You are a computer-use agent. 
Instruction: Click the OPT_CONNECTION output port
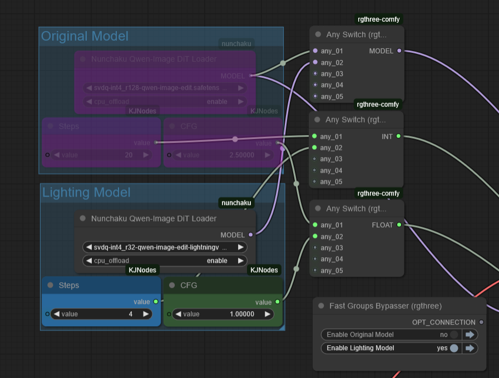(x=481, y=322)
